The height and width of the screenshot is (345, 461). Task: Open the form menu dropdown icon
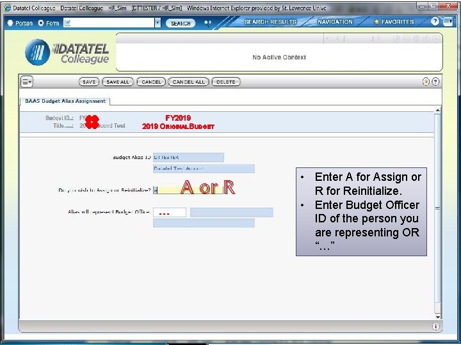coord(26,82)
